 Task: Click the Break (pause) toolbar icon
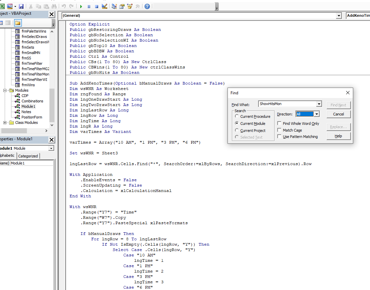pos(88,6)
